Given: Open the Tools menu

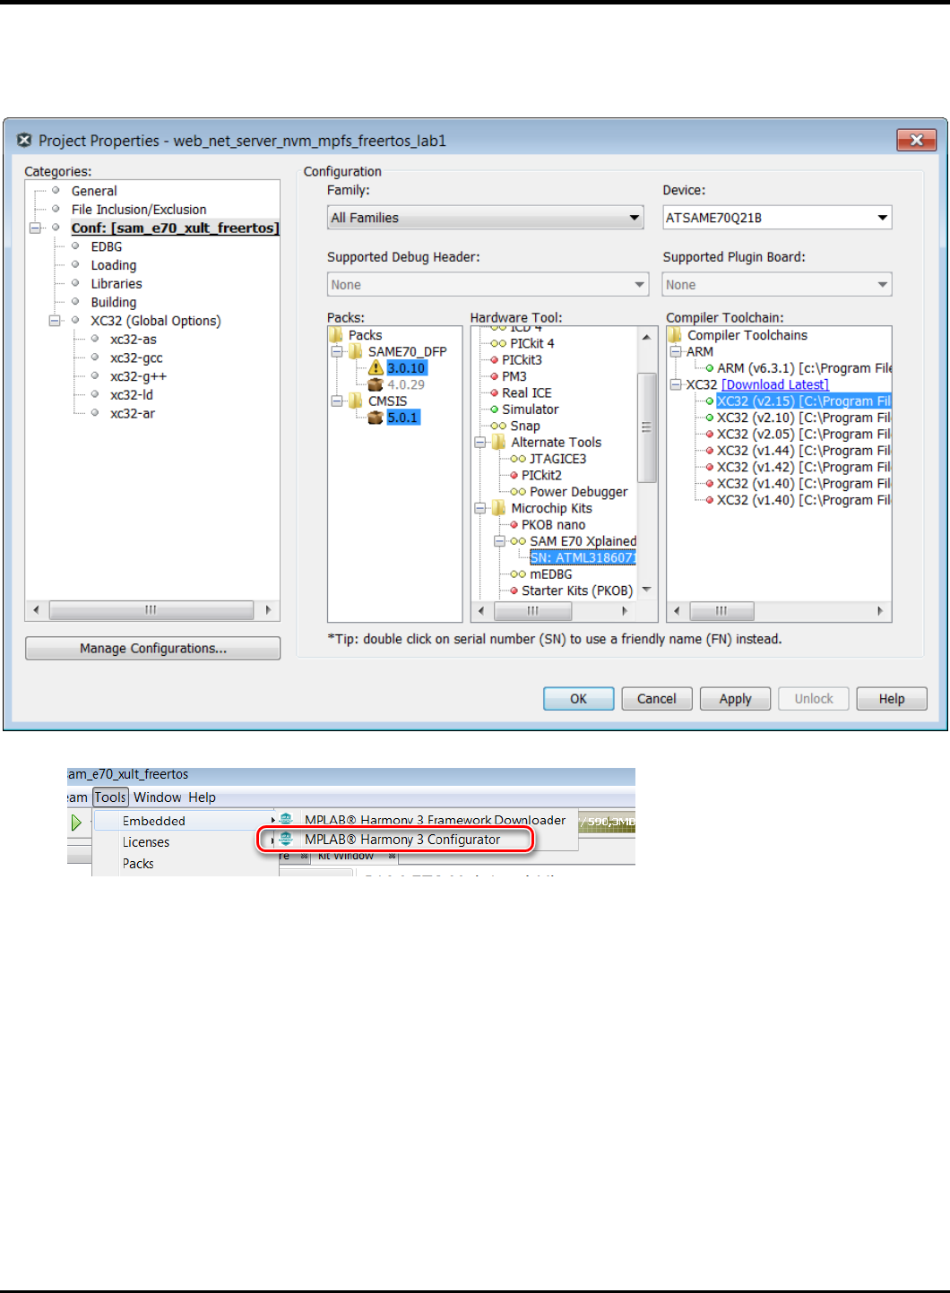Looking at the screenshot, I should 110,797.
